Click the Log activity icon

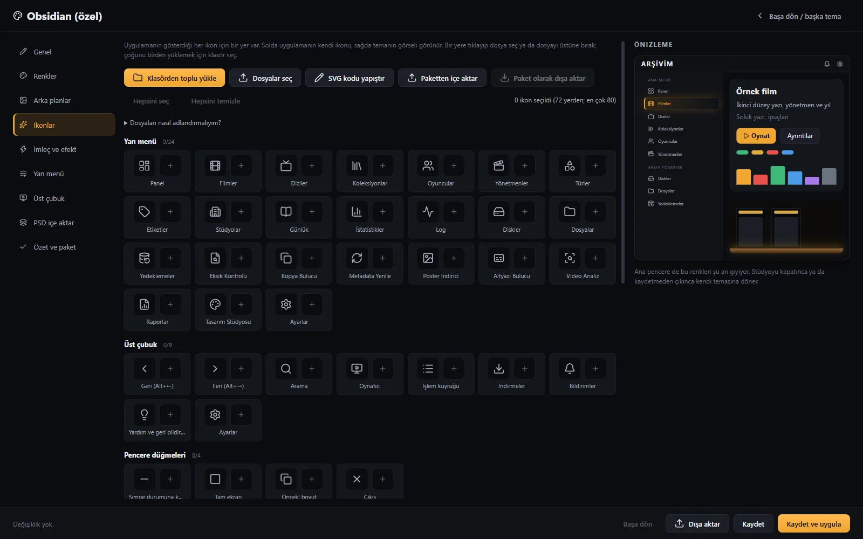(428, 212)
